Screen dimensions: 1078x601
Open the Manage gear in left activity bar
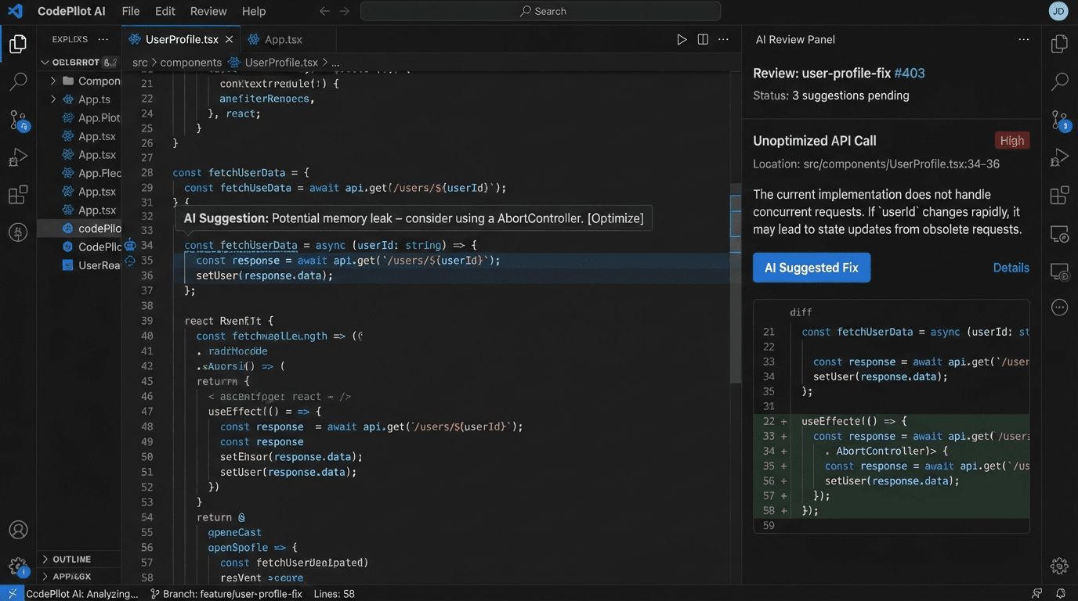click(x=17, y=567)
